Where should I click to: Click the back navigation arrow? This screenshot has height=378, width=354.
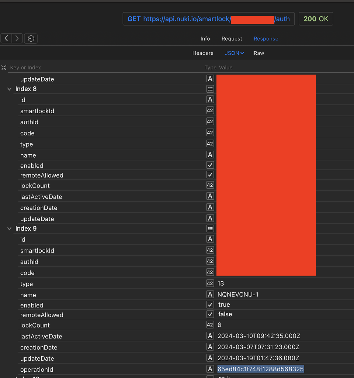[x=6, y=38]
